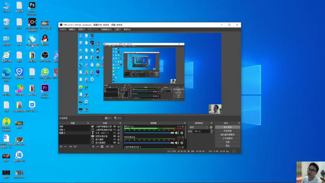
Task: Open the 帮助(H) menu
Action: point(127,29)
